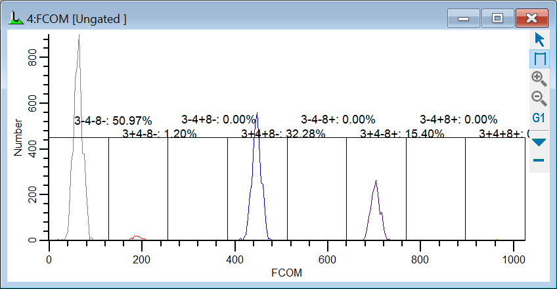The width and height of the screenshot is (557, 289).
Task: Select the 3+4-8-: 1.20% region label
Action: tap(160, 134)
